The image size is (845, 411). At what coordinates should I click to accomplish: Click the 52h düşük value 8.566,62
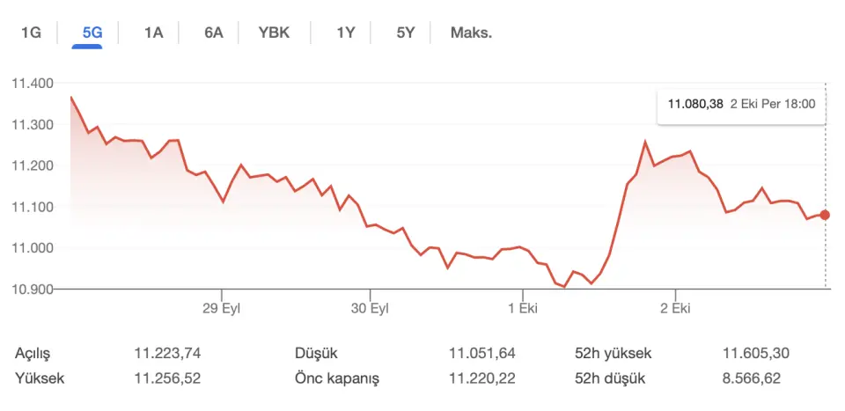coord(752,379)
